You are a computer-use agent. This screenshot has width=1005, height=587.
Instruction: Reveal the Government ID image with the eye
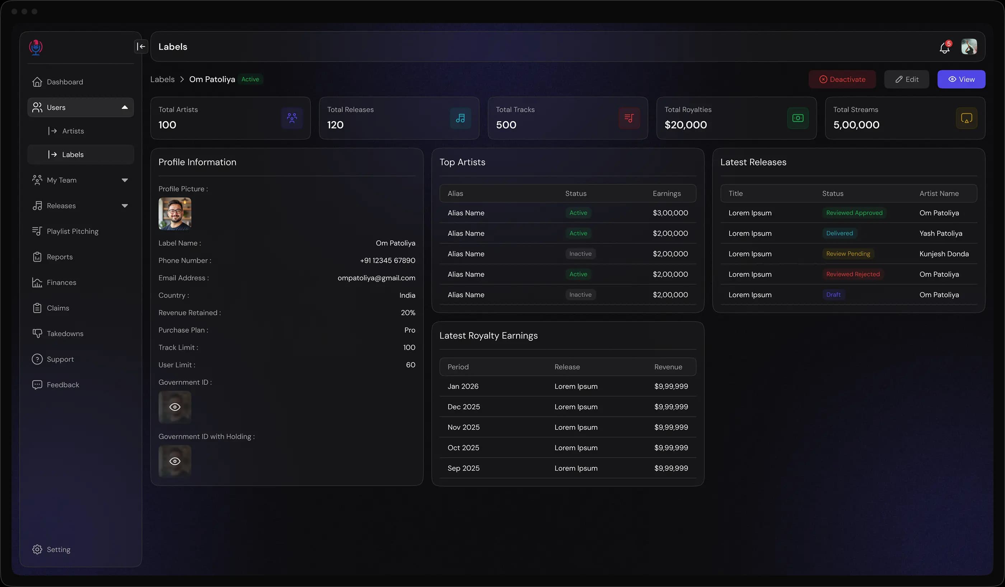(x=175, y=407)
